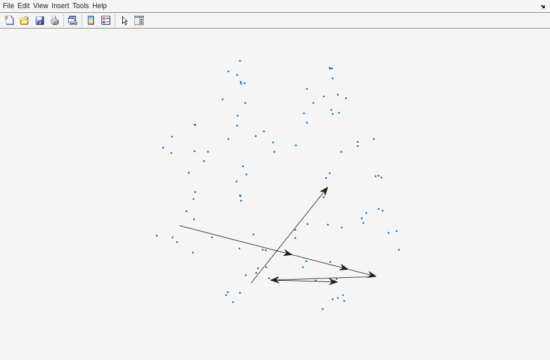Open the Edit menu
This screenshot has height=360, width=550.
(23, 6)
